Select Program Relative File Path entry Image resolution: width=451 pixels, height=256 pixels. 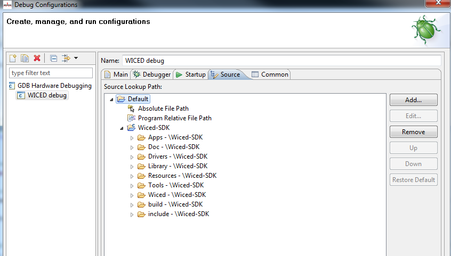click(x=175, y=118)
